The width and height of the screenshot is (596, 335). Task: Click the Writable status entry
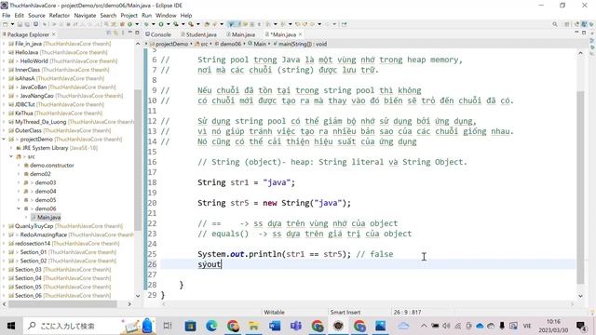point(274,312)
